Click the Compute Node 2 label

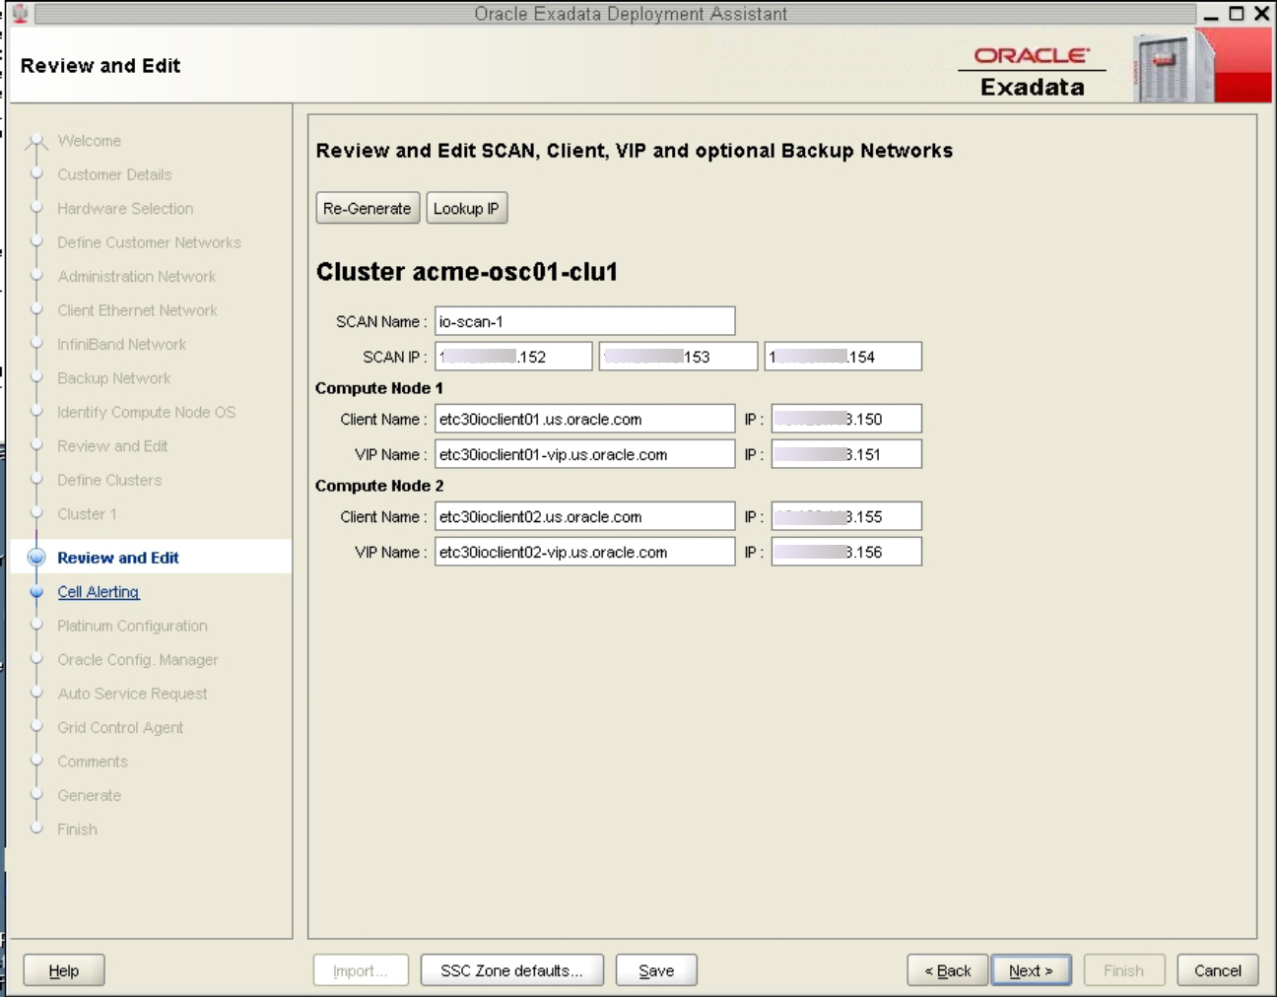click(379, 486)
